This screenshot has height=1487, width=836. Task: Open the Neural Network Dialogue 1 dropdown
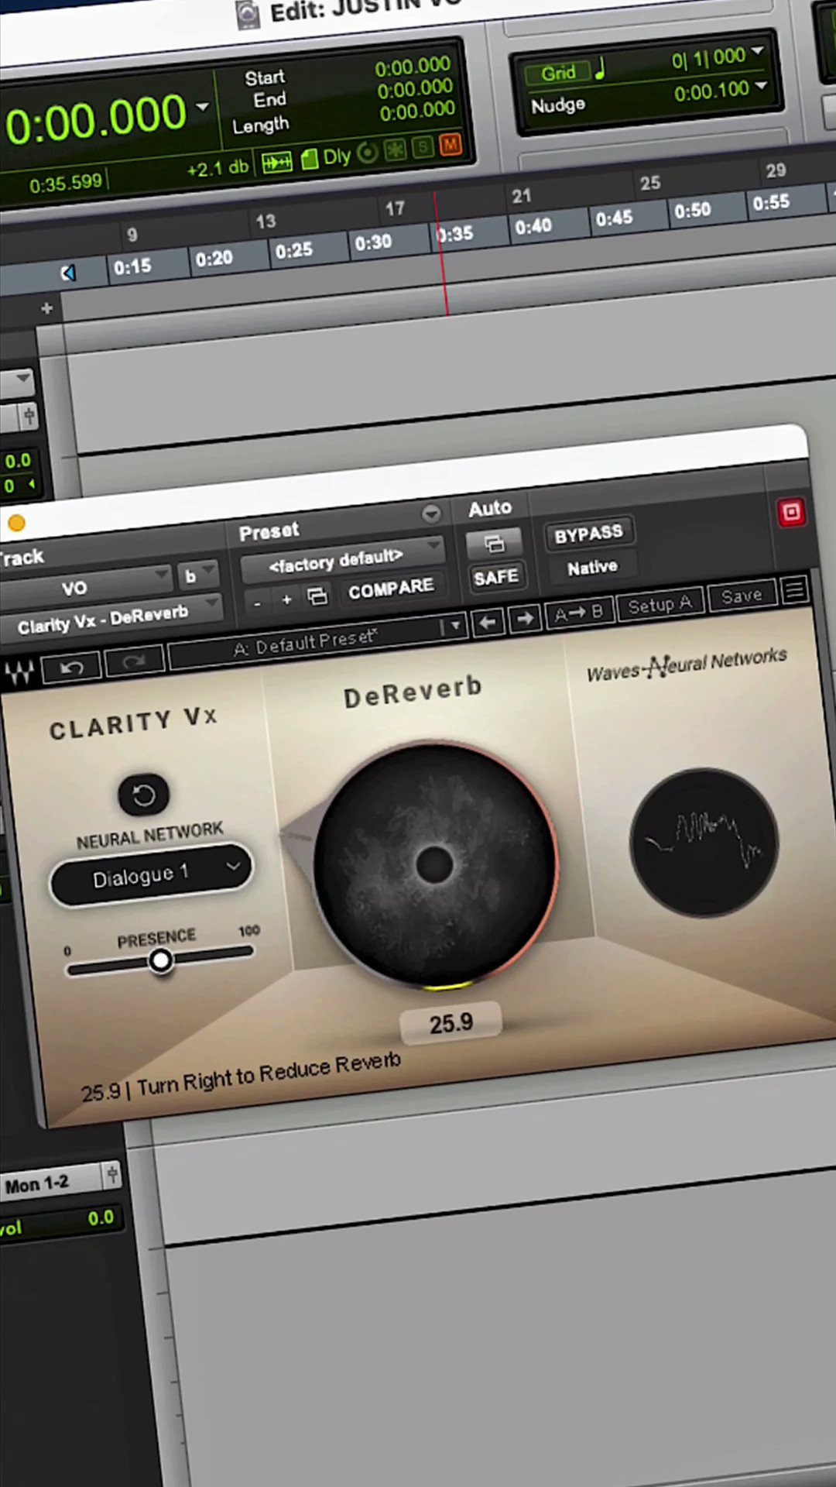[151, 874]
